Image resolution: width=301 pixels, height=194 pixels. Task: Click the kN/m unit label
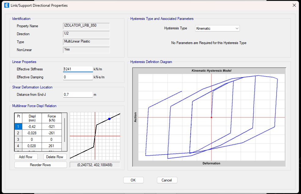click(98, 69)
